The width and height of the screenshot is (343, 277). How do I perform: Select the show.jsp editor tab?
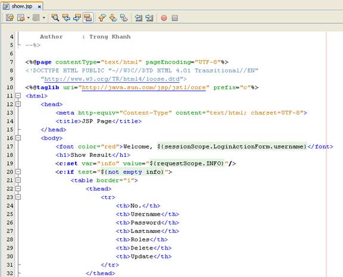(x=22, y=6)
